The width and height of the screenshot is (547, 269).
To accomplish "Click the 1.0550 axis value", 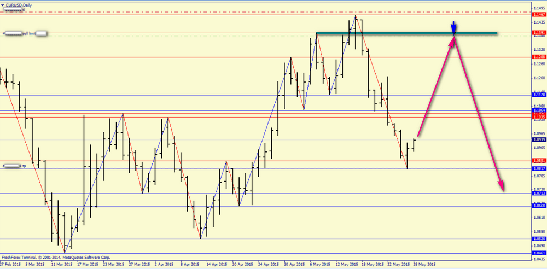I will point(539,231).
